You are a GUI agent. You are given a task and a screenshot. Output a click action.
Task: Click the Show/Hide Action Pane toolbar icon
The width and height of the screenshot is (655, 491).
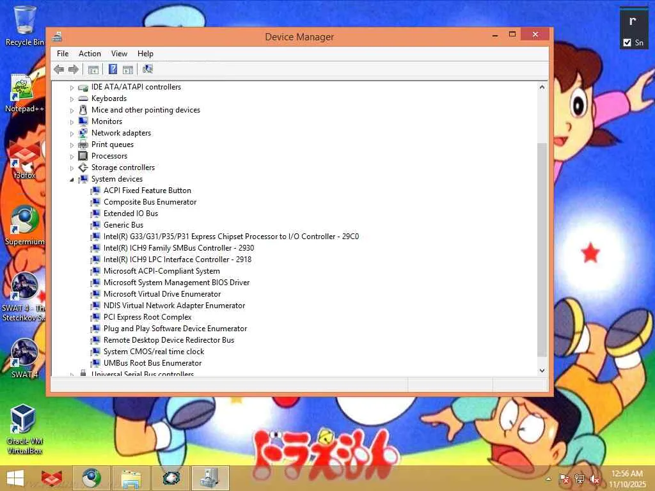[x=128, y=70]
